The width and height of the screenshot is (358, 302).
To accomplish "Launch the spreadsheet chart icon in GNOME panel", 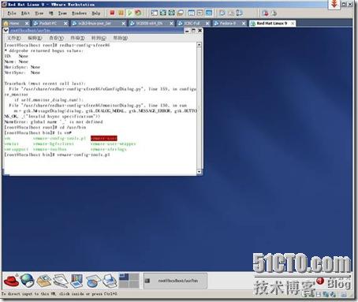I will [x=93, y=281].
